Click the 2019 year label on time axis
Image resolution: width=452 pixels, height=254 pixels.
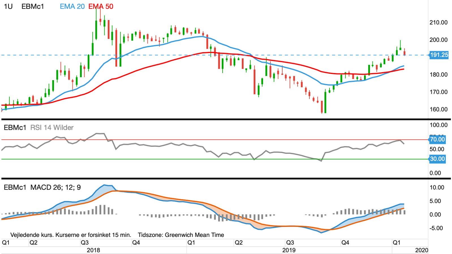[289, 250]
